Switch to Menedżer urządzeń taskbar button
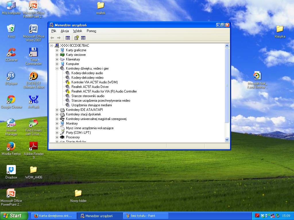Image resolution: width=294 pixels, height=220 pixels. 100,216
